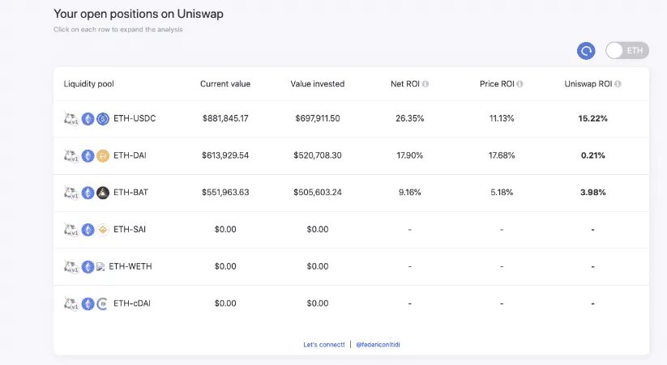Screen dimensions: 667x365
Task: Click the Price ROI column header
Action: 497,83
